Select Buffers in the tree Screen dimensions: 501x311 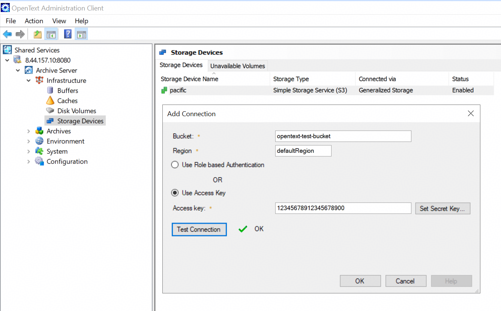(x=68, y=90)
